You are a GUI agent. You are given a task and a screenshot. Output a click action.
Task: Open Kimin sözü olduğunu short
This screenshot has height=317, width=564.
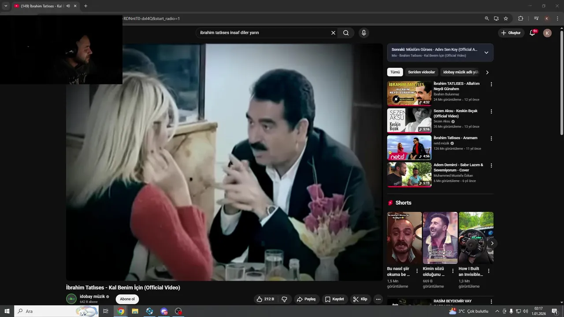pos(440,238)
